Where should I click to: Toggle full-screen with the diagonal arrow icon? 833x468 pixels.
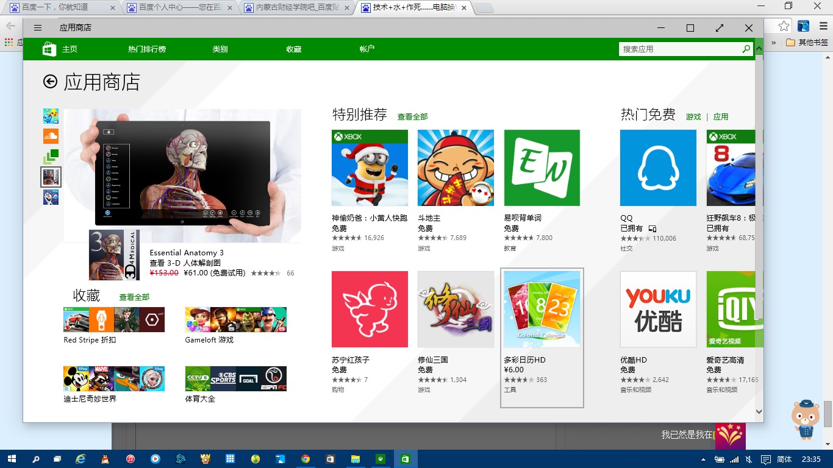(x=720, y=28)
